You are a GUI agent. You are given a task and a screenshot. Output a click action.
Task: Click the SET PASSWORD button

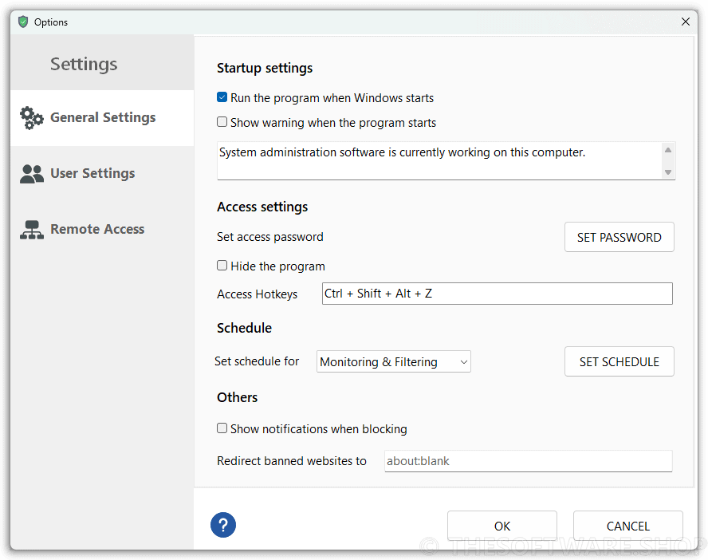pyautogui.click(x=619, y=237)
